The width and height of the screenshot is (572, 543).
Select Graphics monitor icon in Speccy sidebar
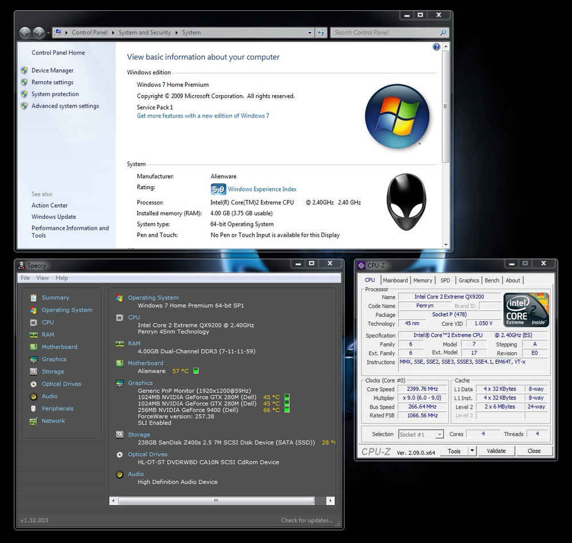pyautogui.click(x=34, y=360)
